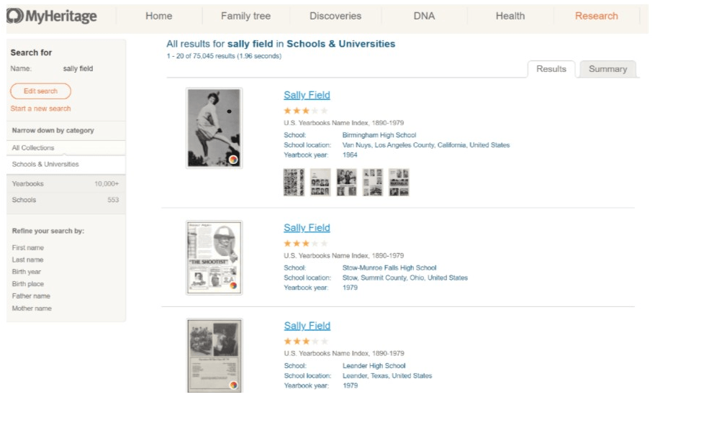View third small yearbook page thumbnail
The height and width of the screenshot is (425, 709).
(x=346, y=183)
